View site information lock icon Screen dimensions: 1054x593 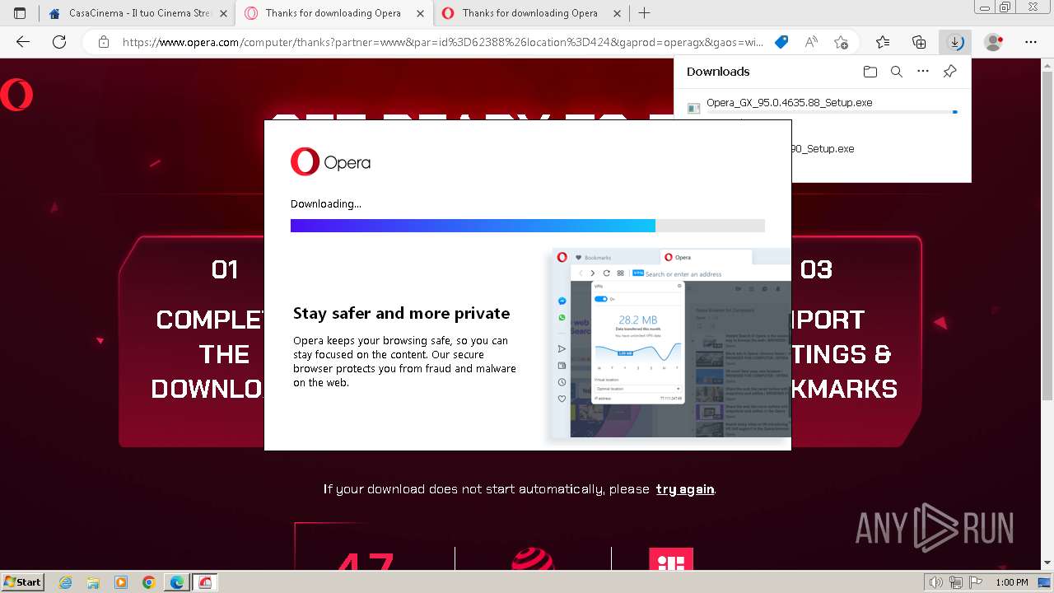click(103, 42)
